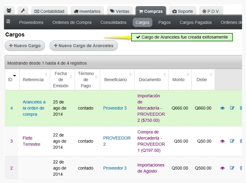Sort table by Documento column
The width and height of the screenshot is (246, 183).
pos(151,80)
